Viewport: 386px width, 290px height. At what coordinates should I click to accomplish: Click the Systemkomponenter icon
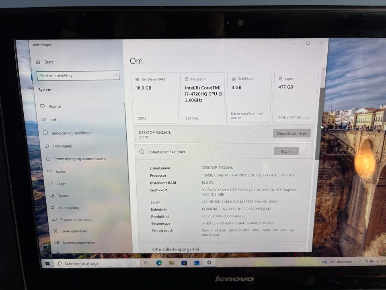(x=57, y=242)
